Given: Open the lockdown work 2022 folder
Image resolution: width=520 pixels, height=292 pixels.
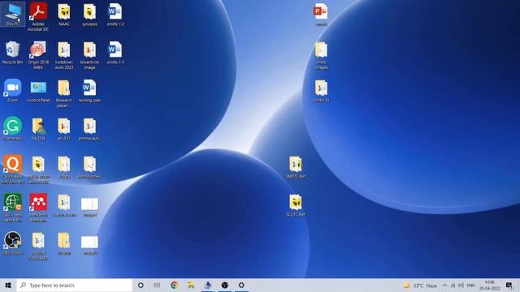Looking at the screenshot, I should (x=64, y=55).
